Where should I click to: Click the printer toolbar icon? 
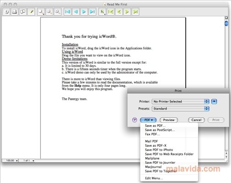tap(15, 11)
